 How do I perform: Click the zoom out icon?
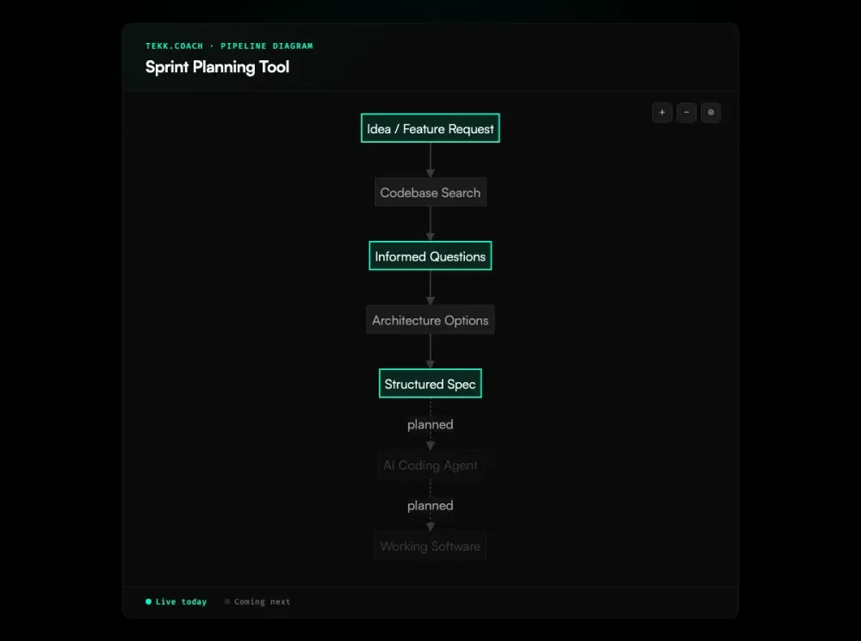pyautogui.click(x=686, y=113)
